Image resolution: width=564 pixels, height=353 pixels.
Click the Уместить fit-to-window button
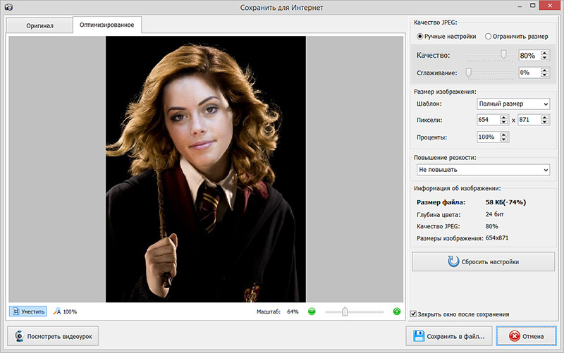pos(28,311)
